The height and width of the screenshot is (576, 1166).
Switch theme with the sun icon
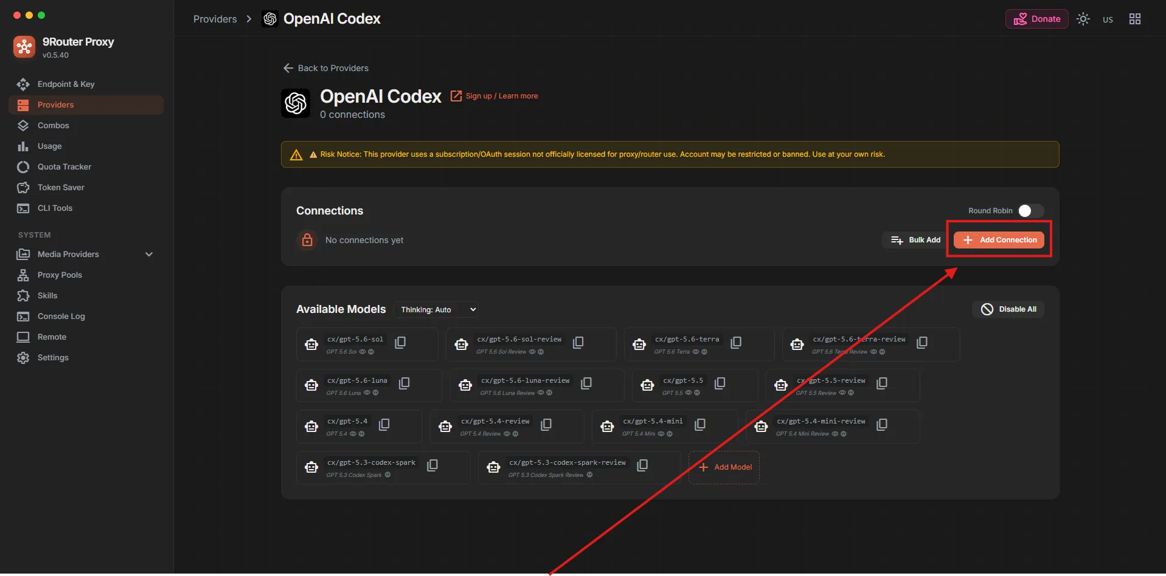1083,19
